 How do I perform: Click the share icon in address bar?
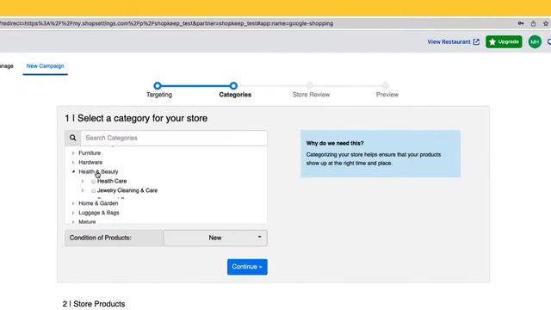tap(533, 23)
